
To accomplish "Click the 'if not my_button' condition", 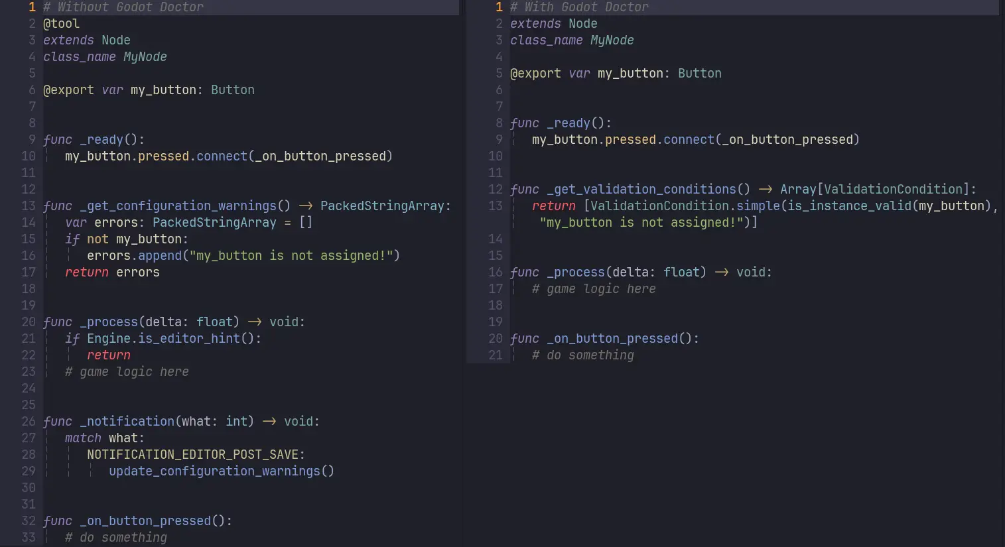I will 126,239.
